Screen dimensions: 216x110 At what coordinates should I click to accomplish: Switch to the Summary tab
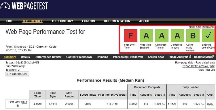coord(10,57)
